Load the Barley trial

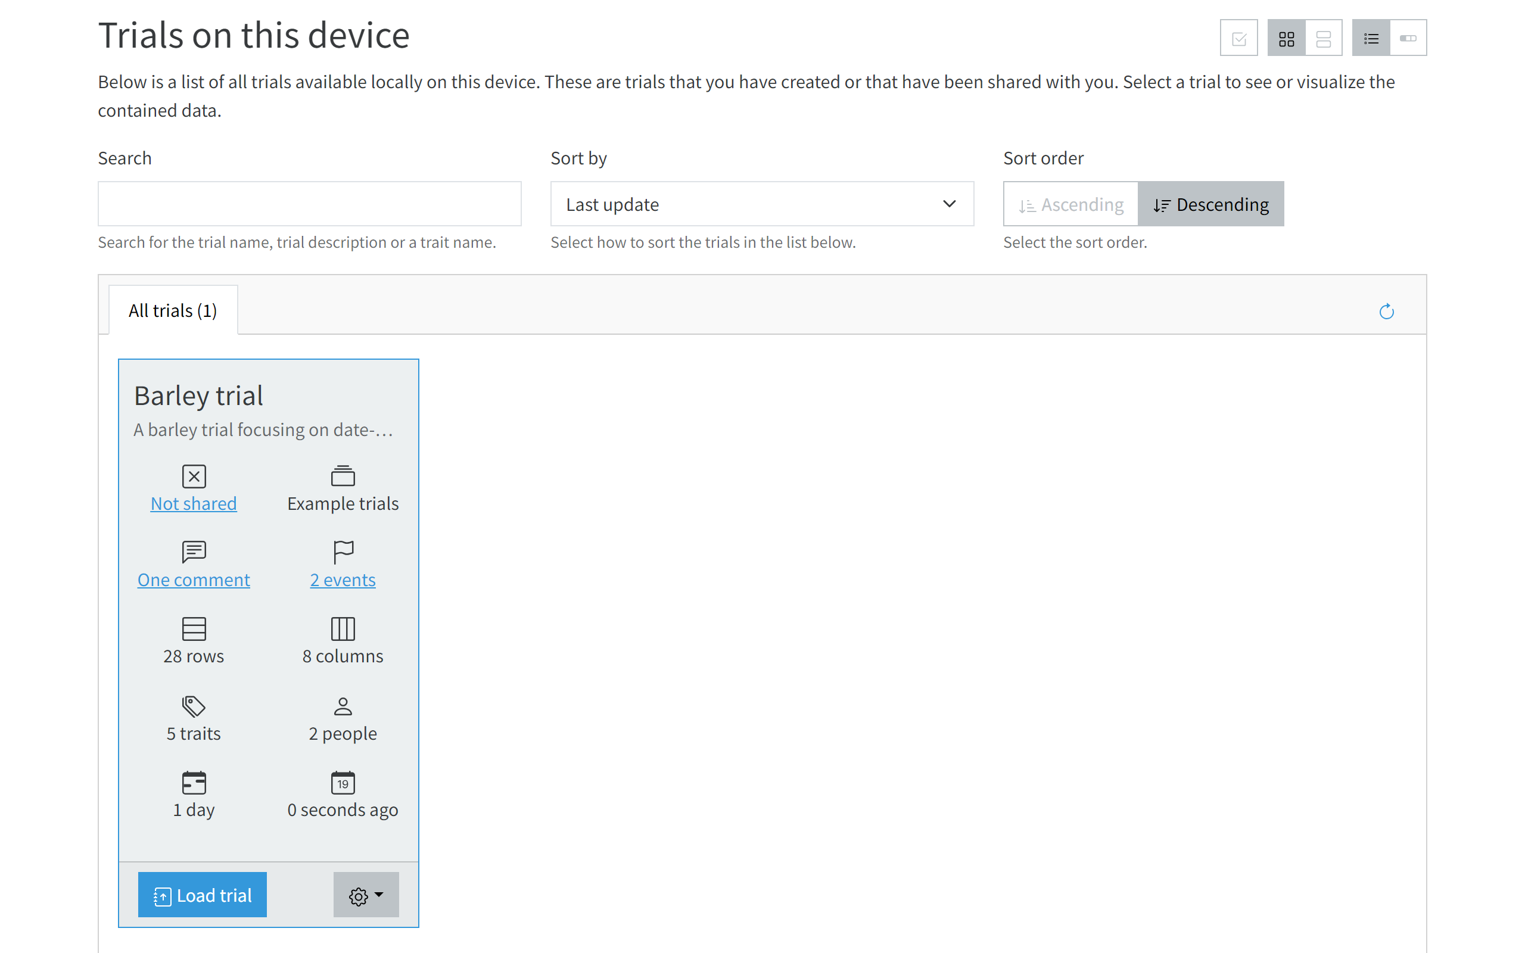(203, 895)
